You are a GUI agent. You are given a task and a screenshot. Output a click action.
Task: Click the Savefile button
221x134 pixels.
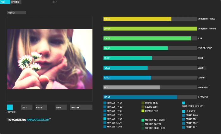81,107
